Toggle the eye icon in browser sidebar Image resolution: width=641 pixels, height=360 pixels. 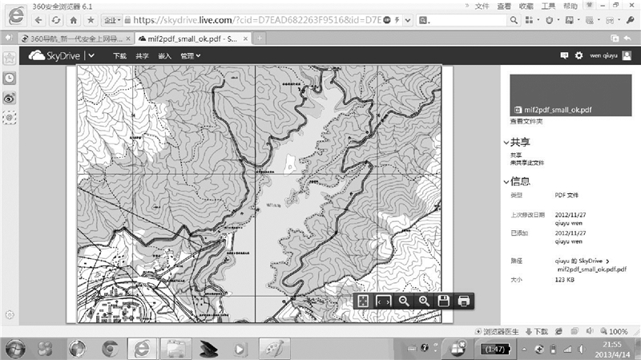tap(10, 97)
